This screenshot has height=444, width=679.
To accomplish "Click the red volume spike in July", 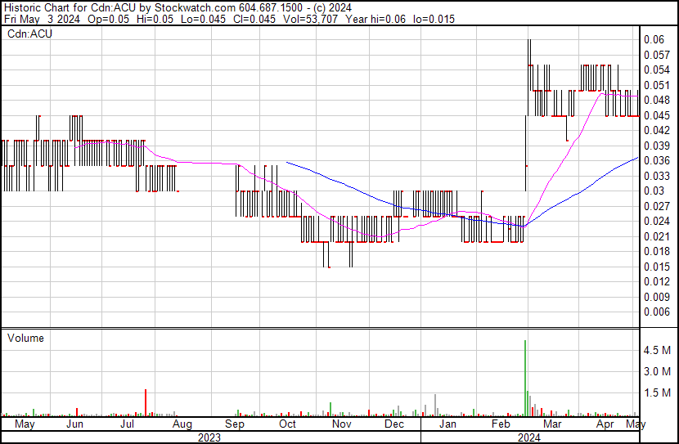I will click(x=146, y=402).
